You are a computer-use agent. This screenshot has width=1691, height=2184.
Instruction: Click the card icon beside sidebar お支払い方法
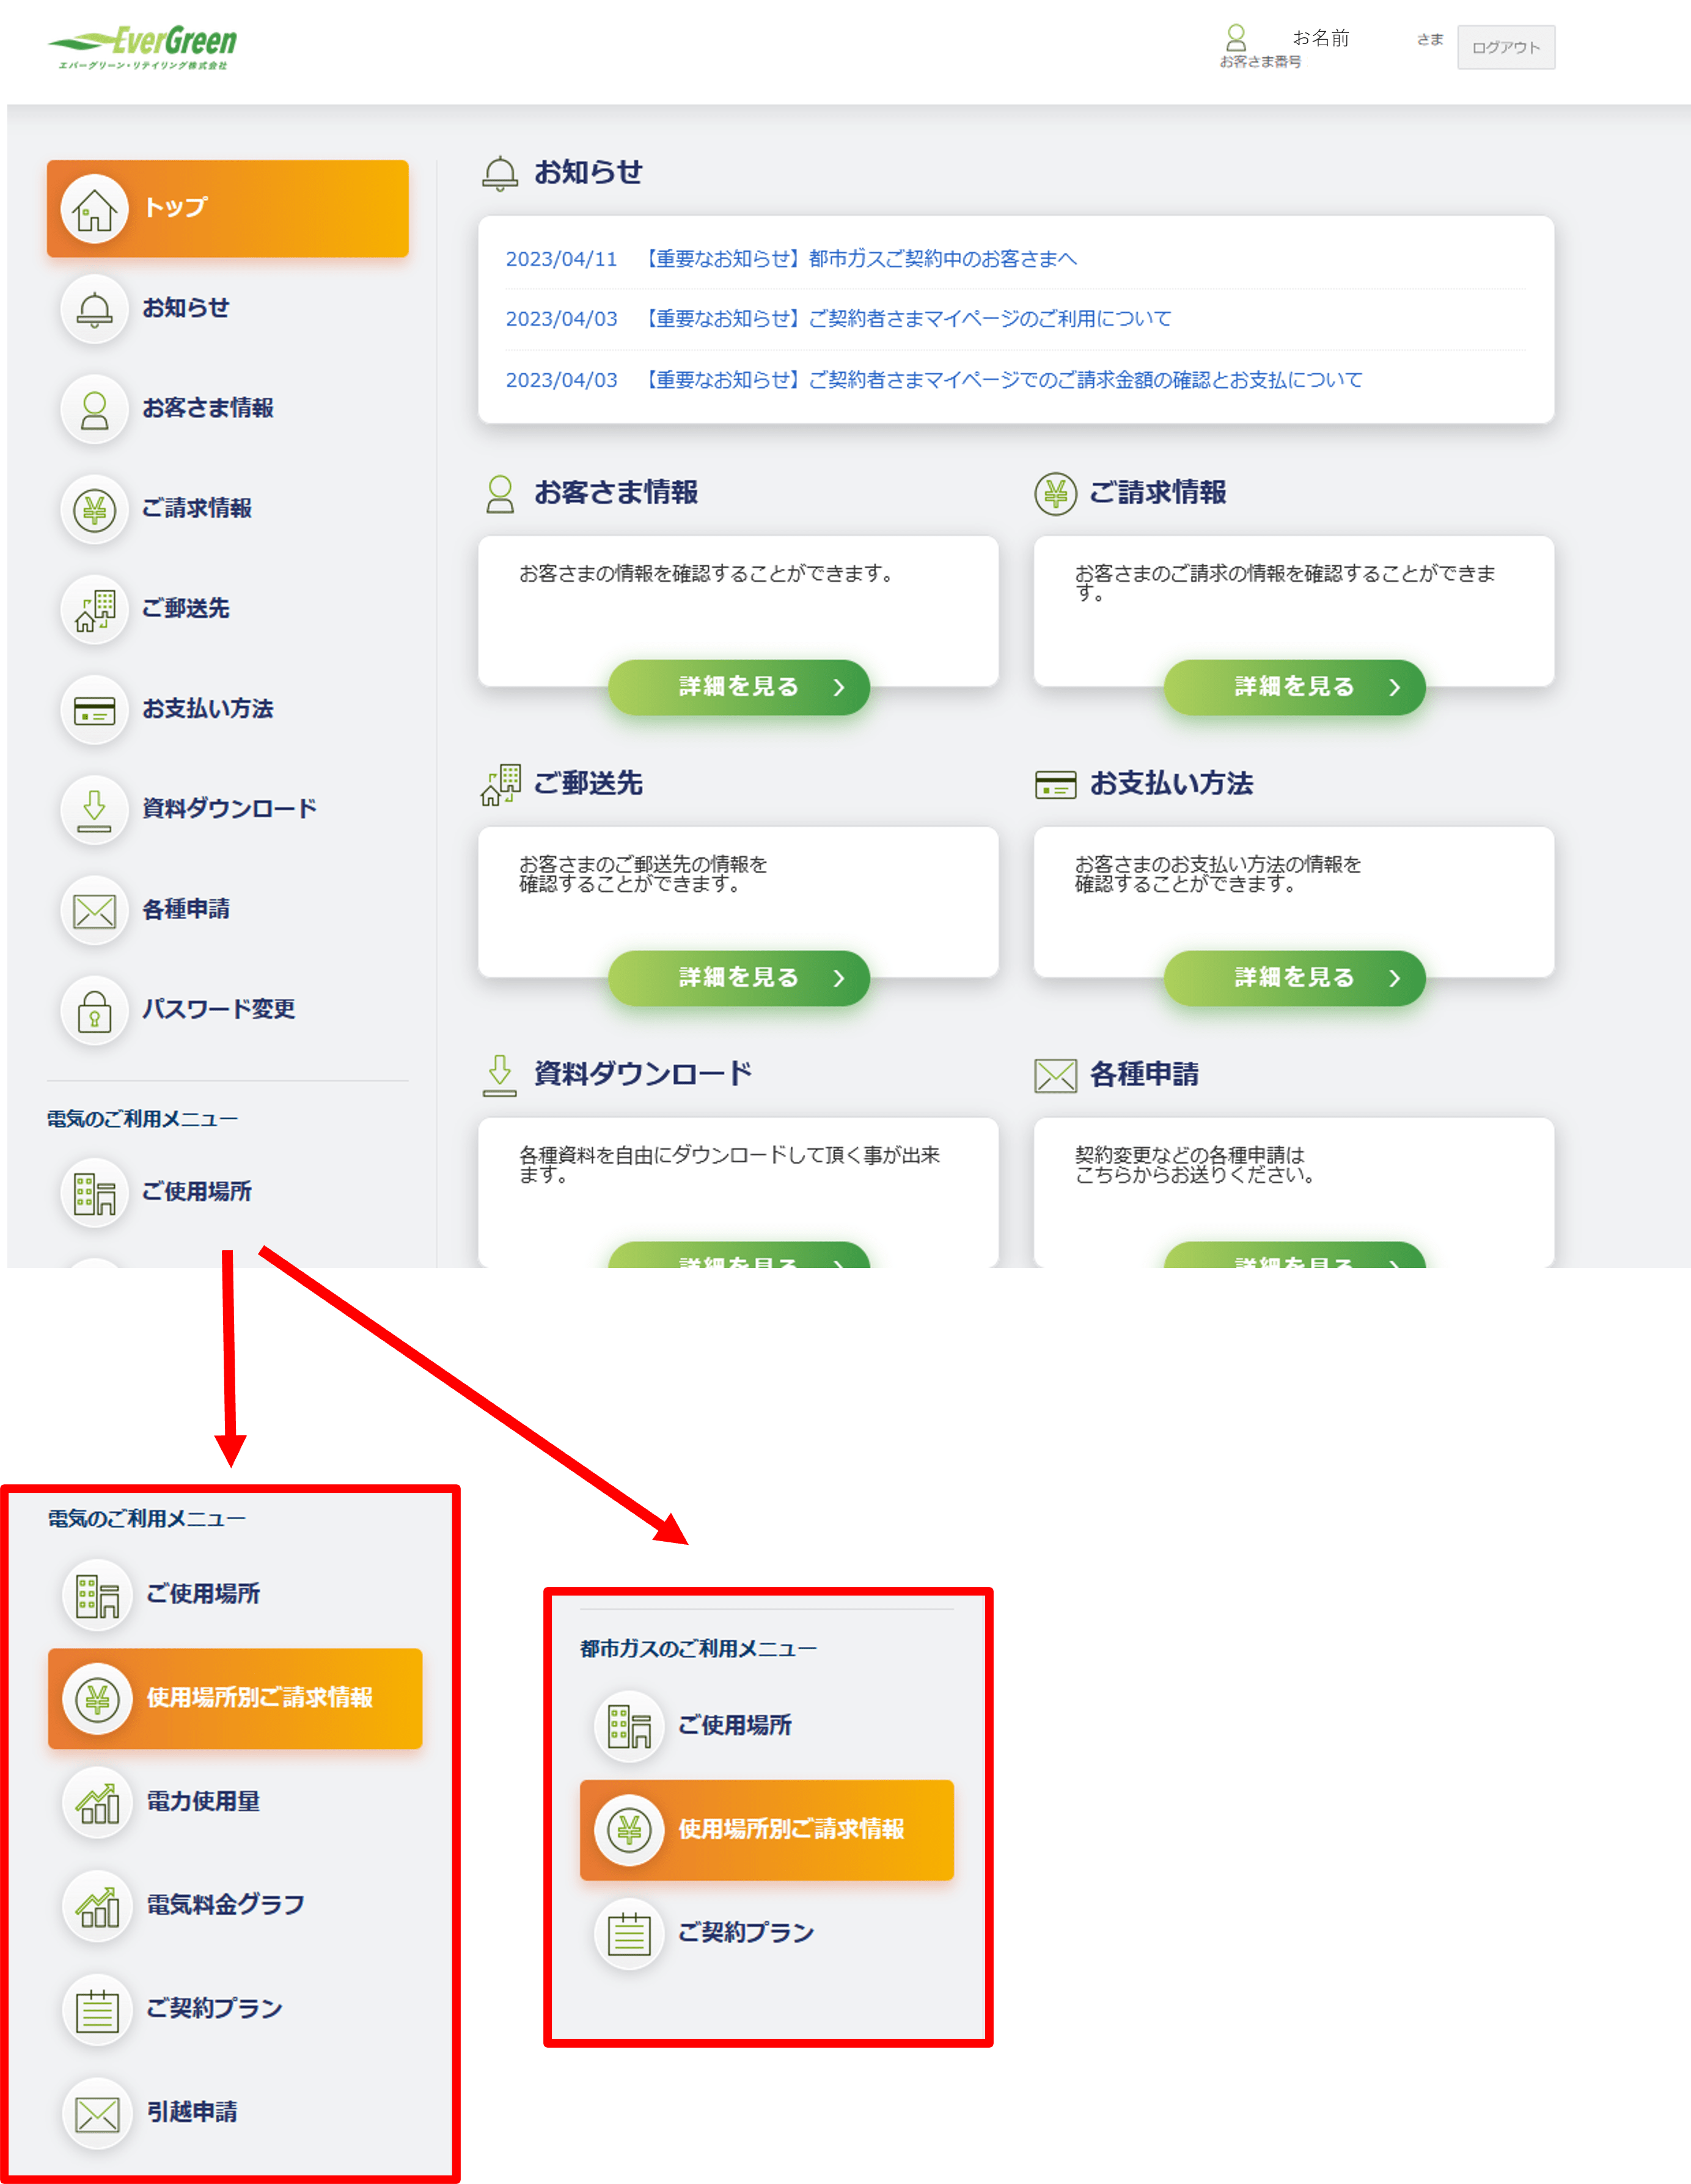(x=94, y=710)
